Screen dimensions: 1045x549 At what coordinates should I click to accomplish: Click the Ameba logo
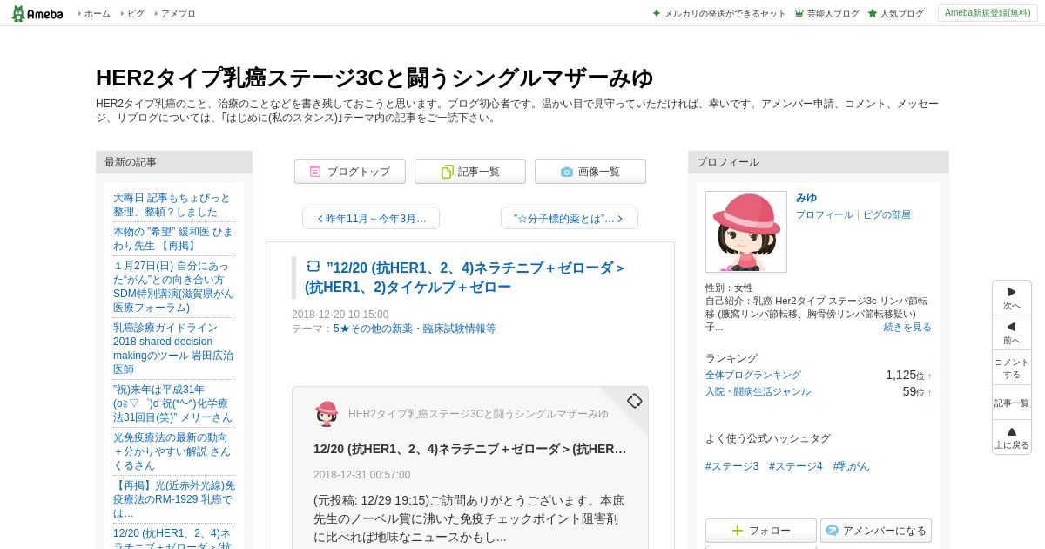(37, 13)
